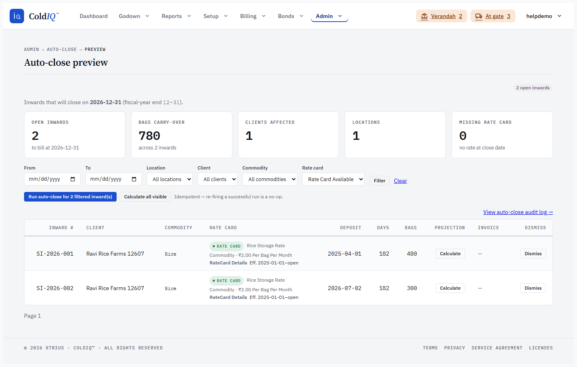Click the SI-2026-002 inward number
Screen dimensions: 577x367
55,288
